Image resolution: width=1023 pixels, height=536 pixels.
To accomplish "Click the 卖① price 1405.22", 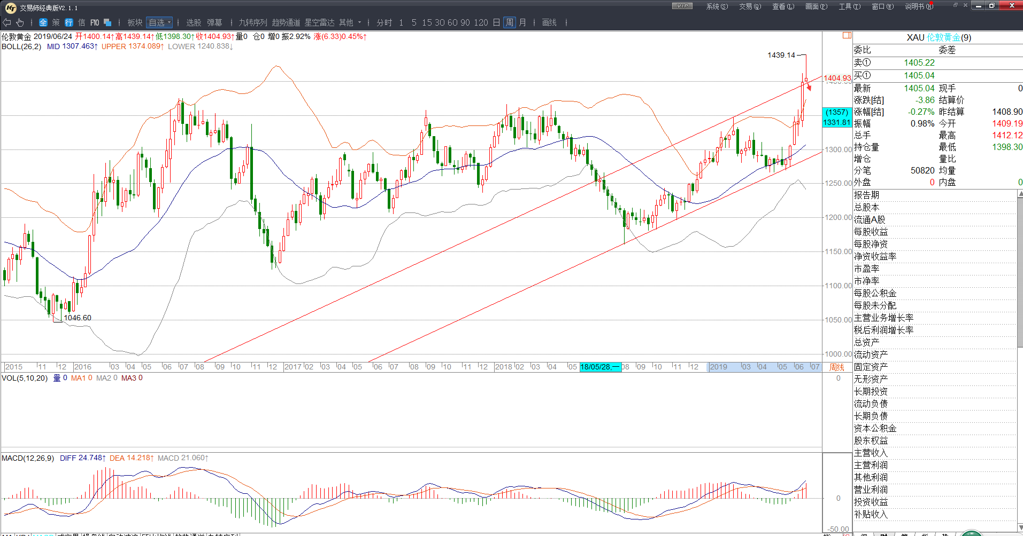I will point(919,62).
